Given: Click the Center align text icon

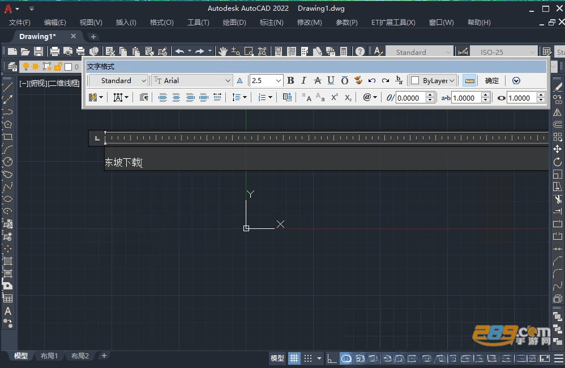Looking at the screenshot, I should click(x=176, y=97).
